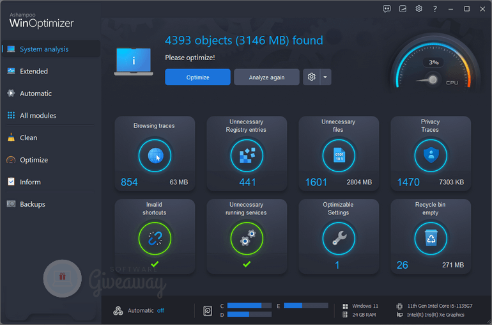Viewport: 492px width, 325px height.
Task: Open the Backups menu item label
Action: pos(33,204)
